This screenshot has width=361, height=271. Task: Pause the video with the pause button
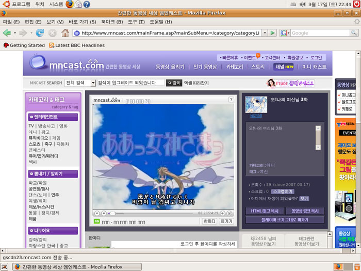pos(97,213)
